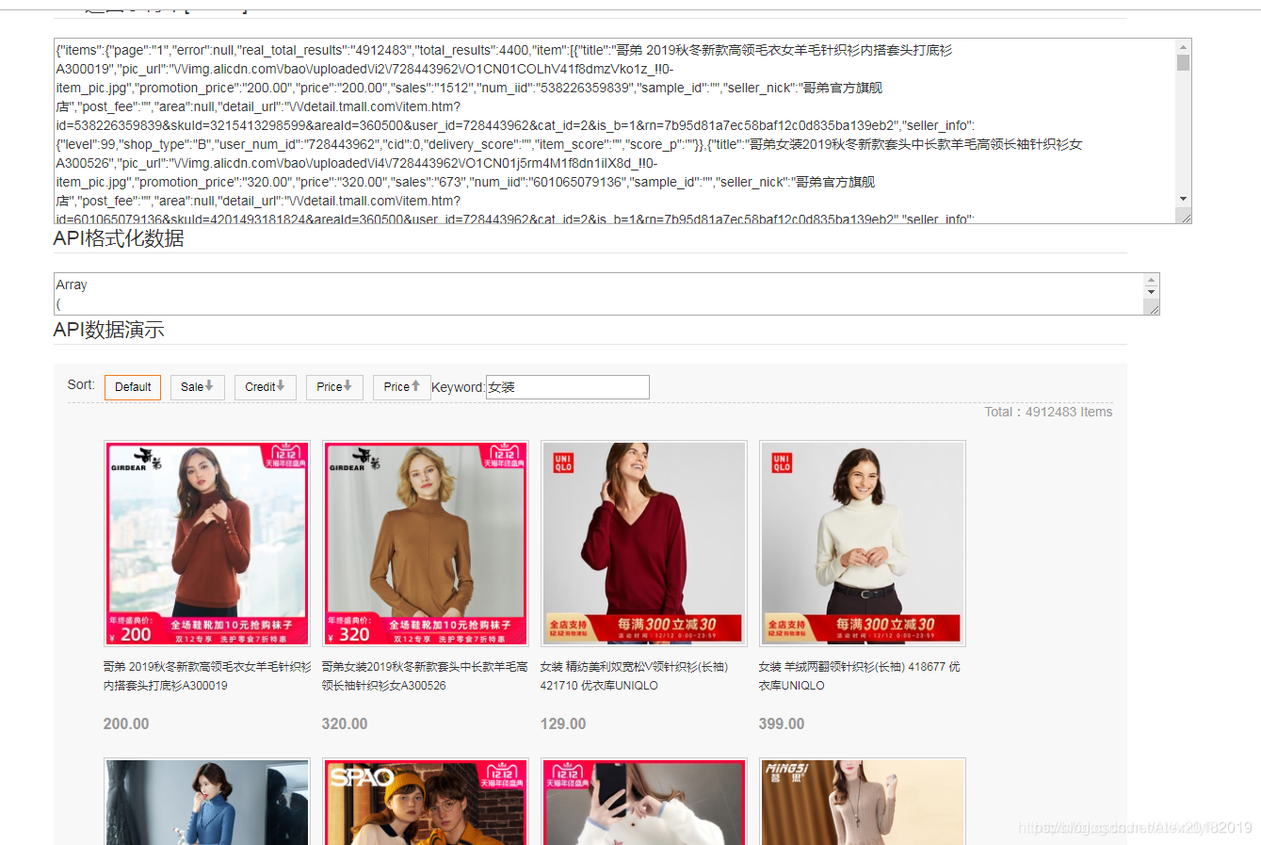Image resolution: width=1261 pixels, height=845 pixels.
Task: Open the brown turtleneck sweater 320 thumbnail
Action: [x=426, y=544]
